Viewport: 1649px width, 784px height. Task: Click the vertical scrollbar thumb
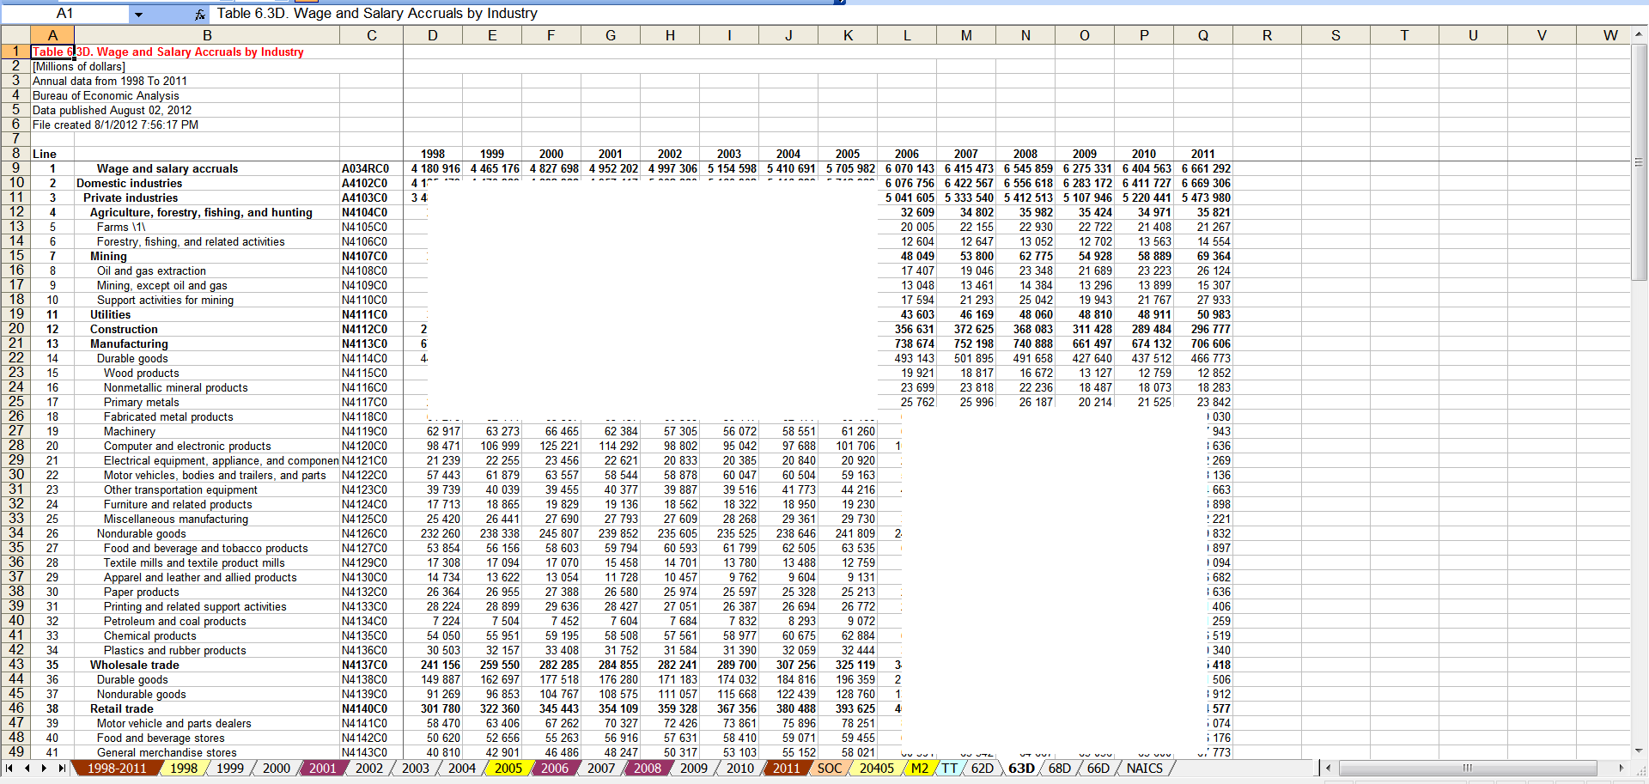point(1639,163)
